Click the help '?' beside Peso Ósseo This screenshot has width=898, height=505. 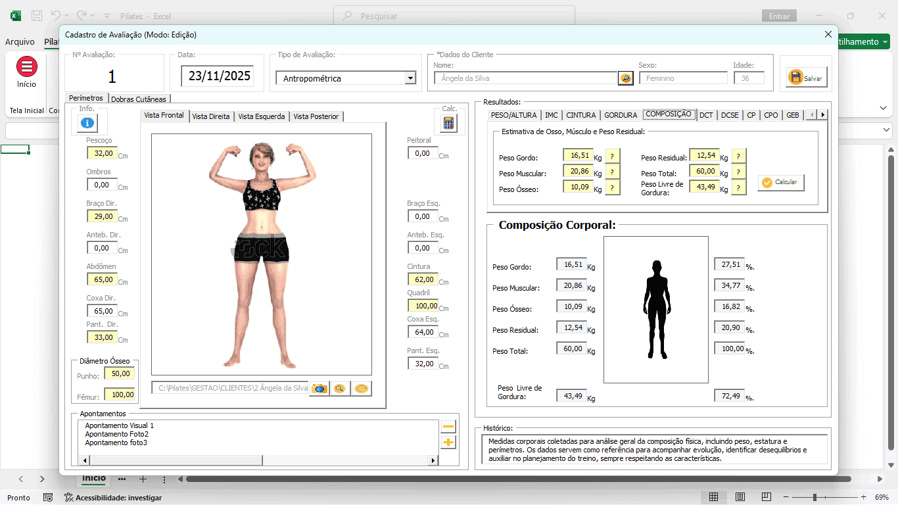pyautogui.click(x=612, y=188)
